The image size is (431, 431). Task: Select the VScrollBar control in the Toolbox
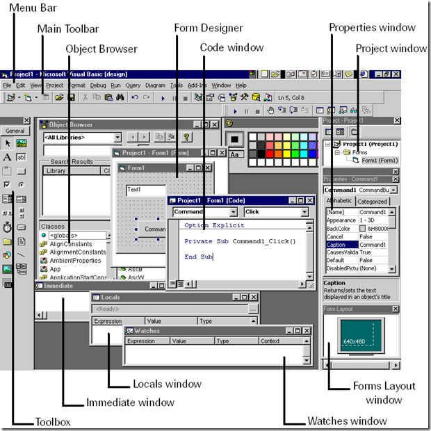point(22,213)
